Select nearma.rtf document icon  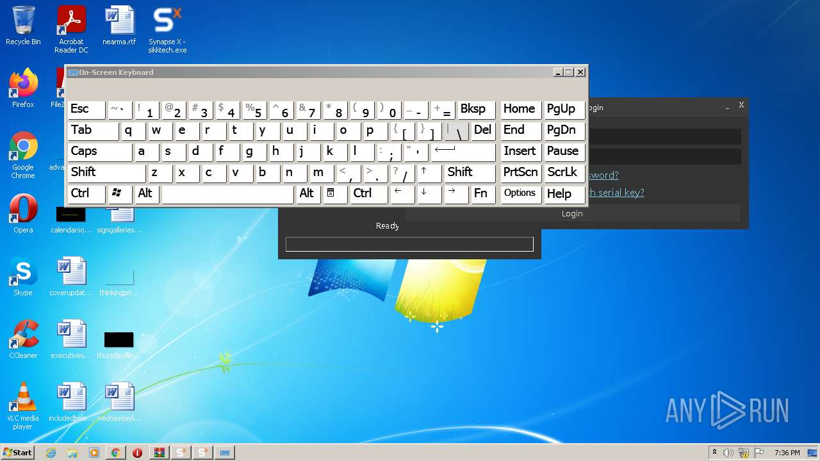pyautogui.click(x=119, y=26)
